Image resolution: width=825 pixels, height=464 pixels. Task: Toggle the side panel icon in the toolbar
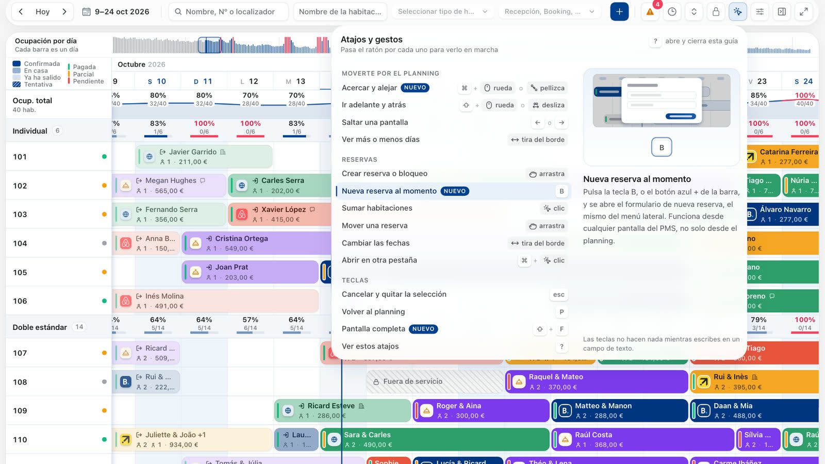782,11
